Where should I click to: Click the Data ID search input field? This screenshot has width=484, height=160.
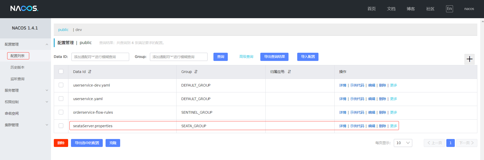tap(100, 57)
